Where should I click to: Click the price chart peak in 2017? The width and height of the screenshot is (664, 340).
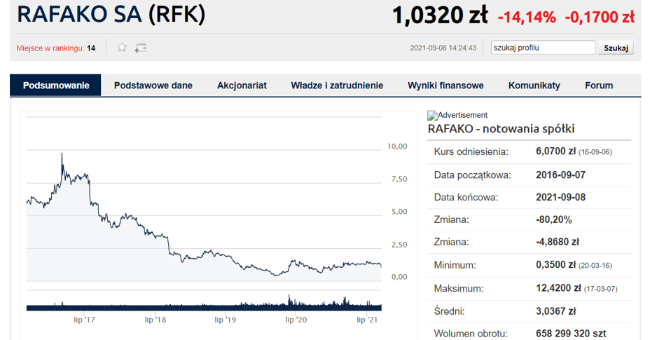pyautogui.click(x=62, y=154)
